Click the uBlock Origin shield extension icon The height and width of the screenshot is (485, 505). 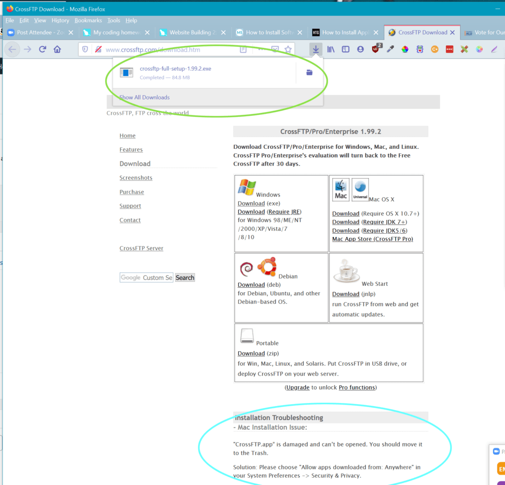click(376, 49)
